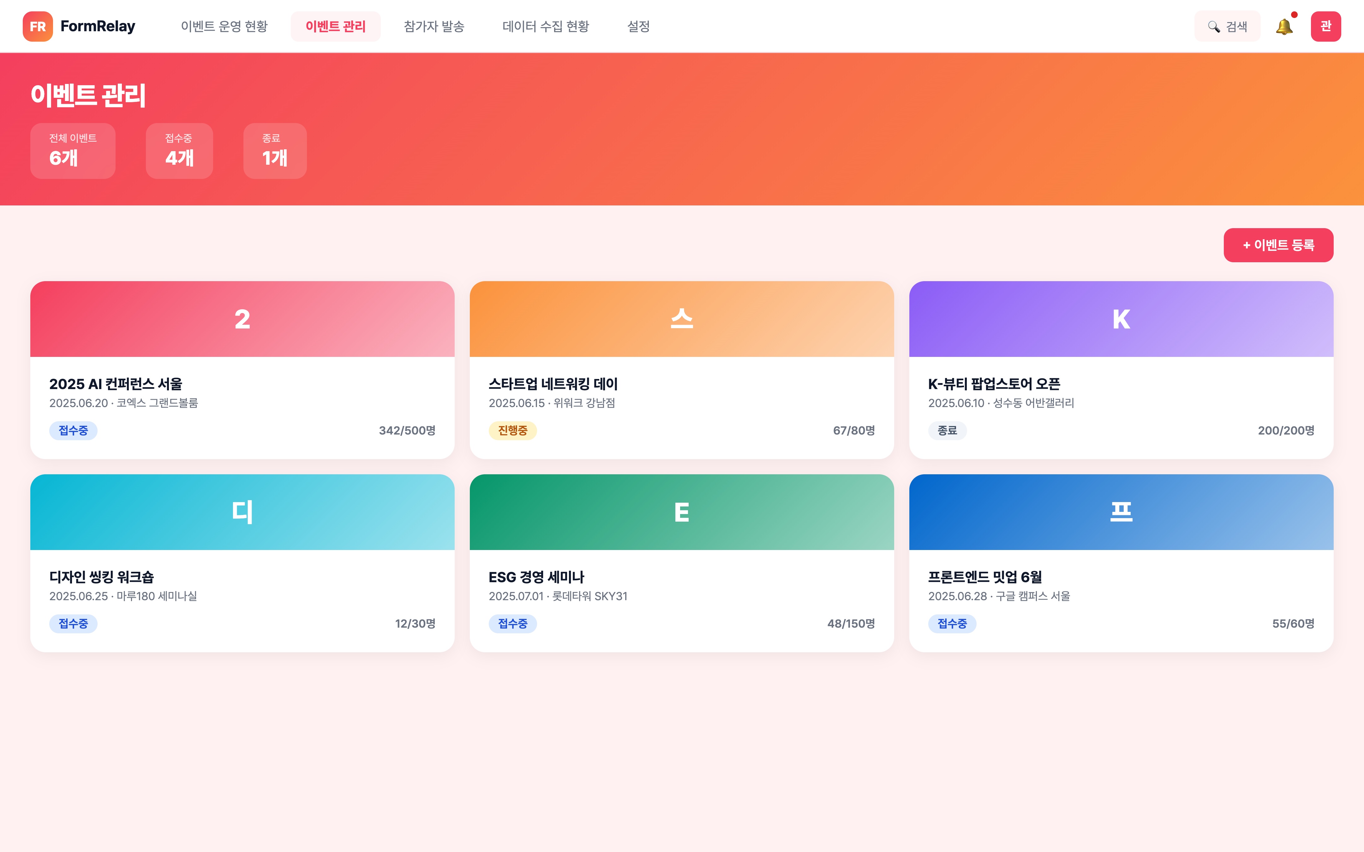The image size is (1364, 852).
Task: Open the 관 profile avatar menu
Action: pyautogui.click(x=1327, y=26)
